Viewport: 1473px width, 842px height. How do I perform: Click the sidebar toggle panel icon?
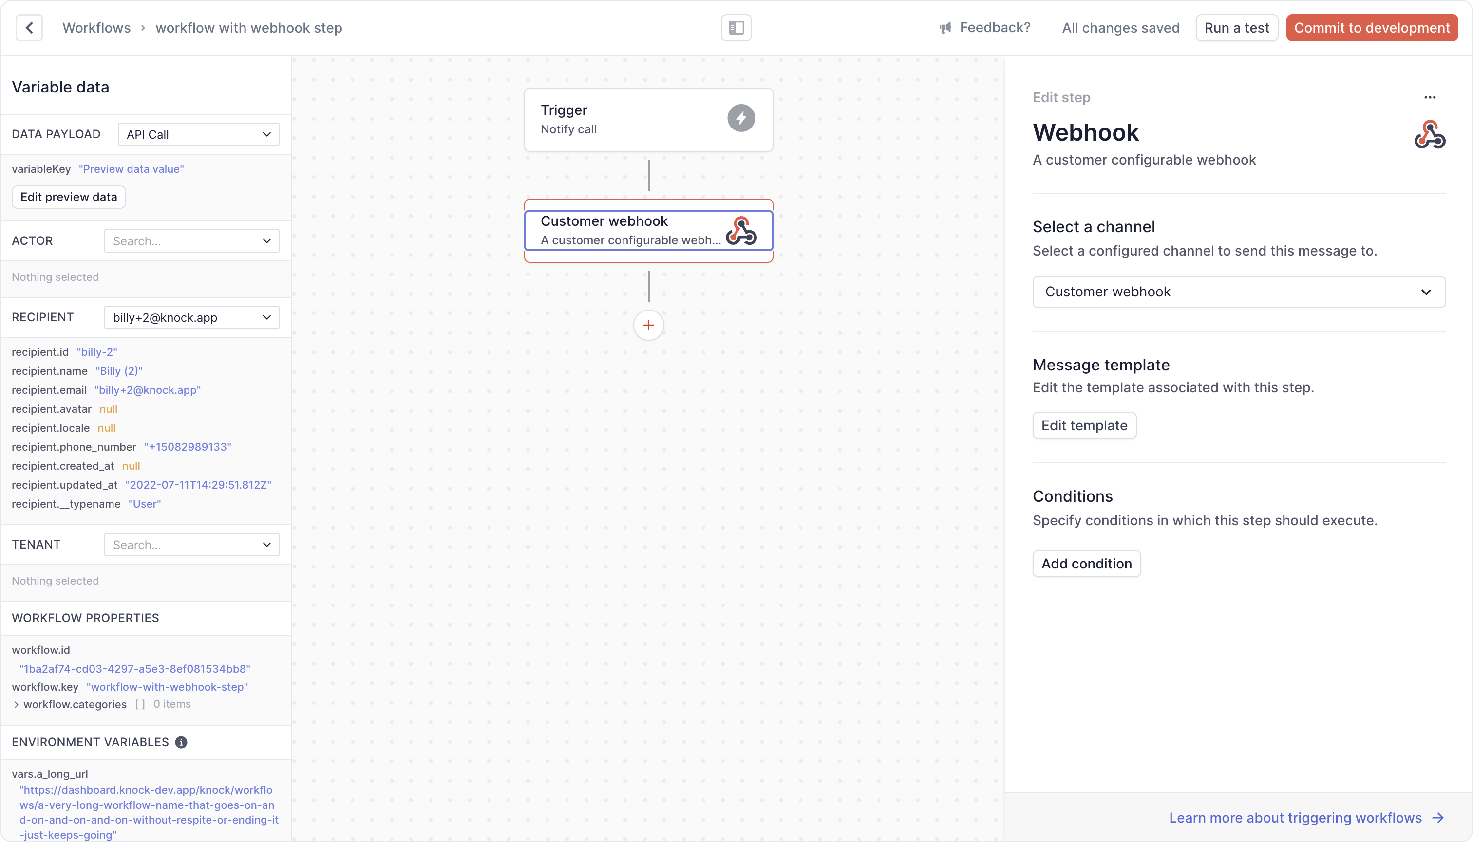click(x=736, y=27)
